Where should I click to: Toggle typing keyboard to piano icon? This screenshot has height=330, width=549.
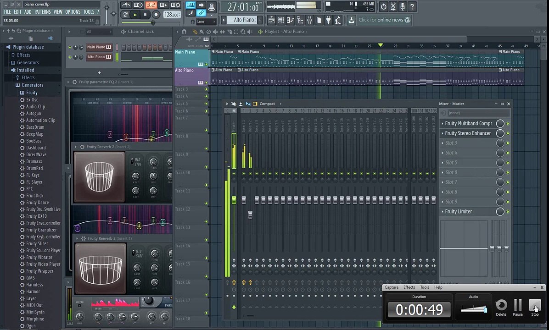[190, 5]
